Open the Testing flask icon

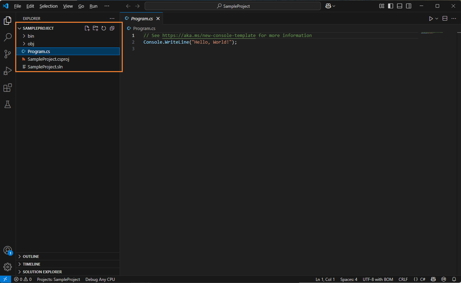pos(8,104)
